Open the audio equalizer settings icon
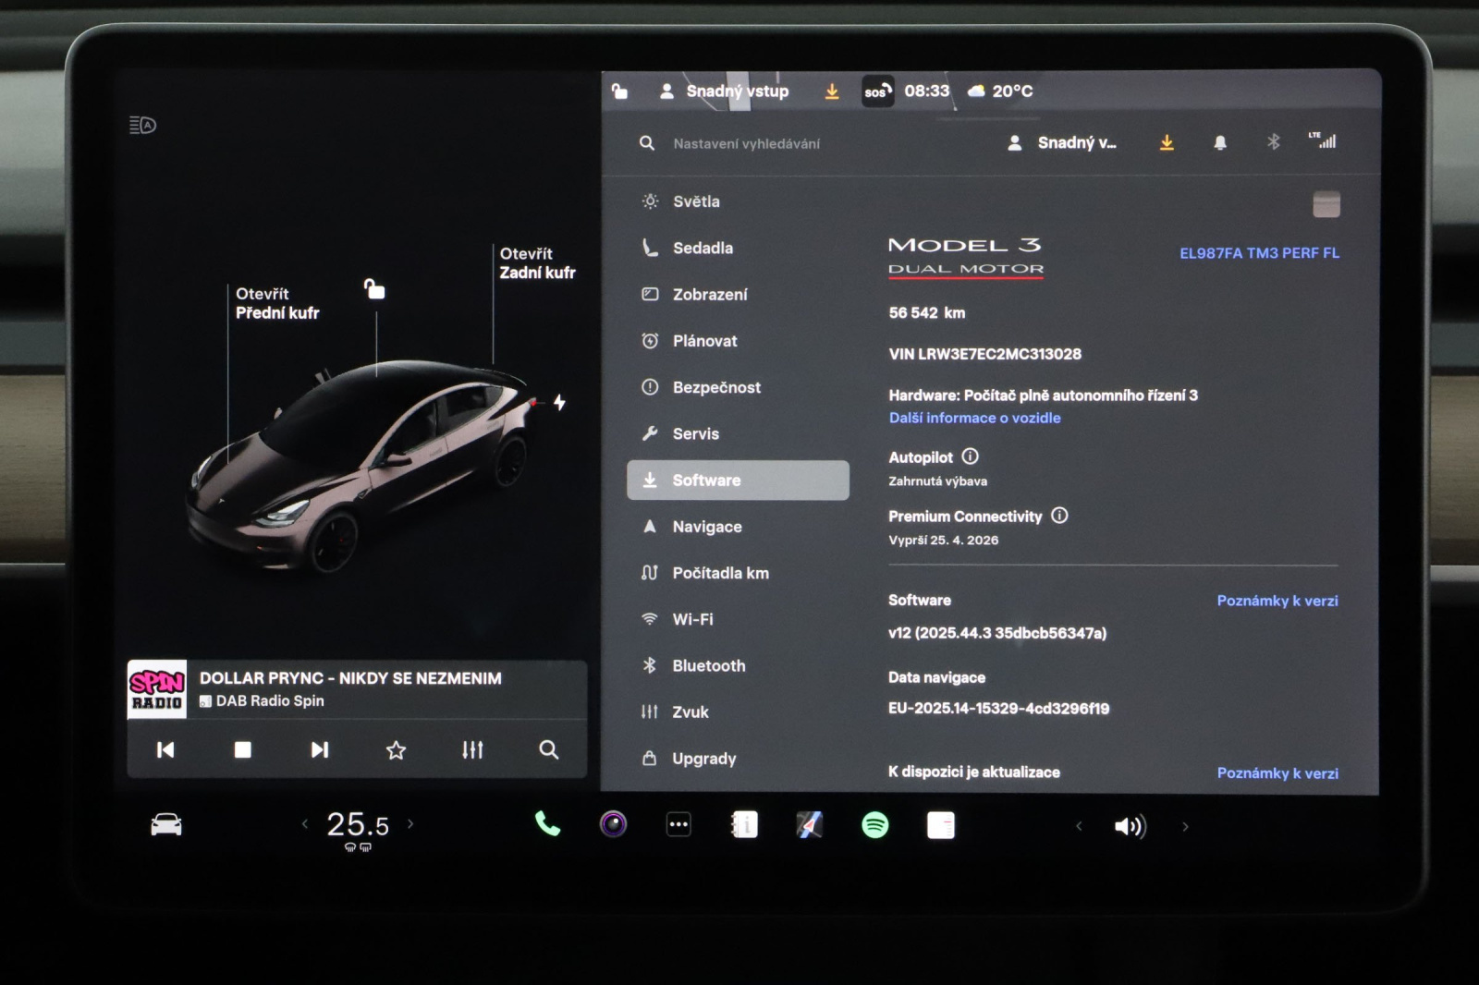1479x985 pixels. coord(472,749)
